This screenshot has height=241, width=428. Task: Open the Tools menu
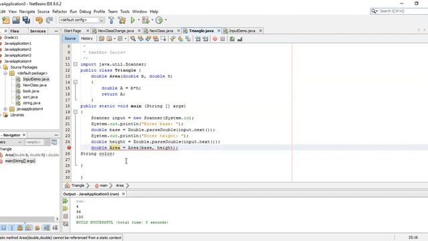(125, 11)
